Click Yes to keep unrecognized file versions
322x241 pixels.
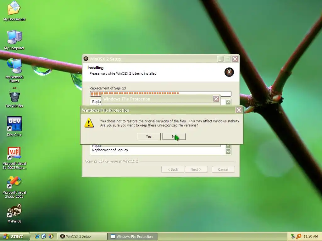coord(149,137)
